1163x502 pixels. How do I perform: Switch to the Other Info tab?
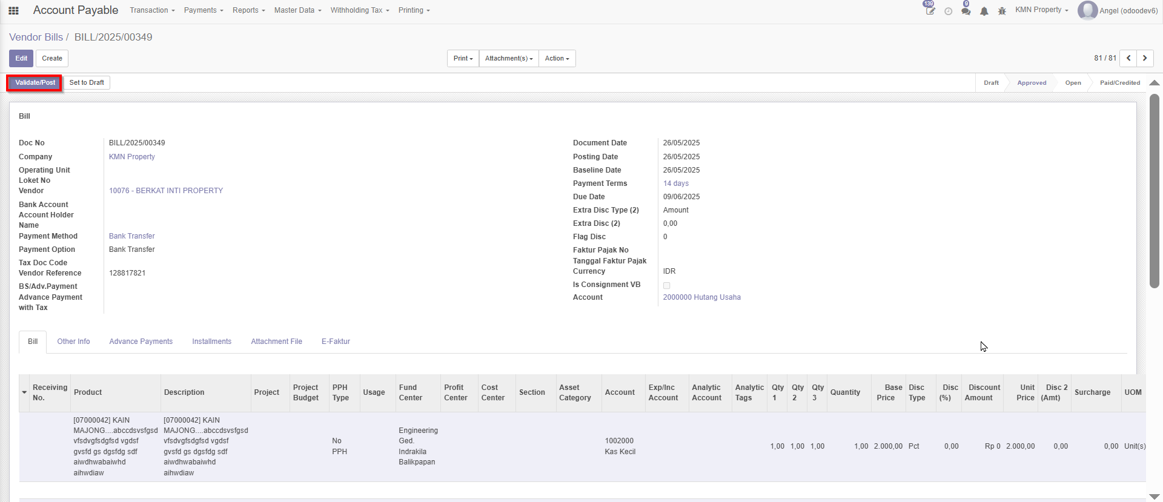pyautogui.click(x=73, y=342)
